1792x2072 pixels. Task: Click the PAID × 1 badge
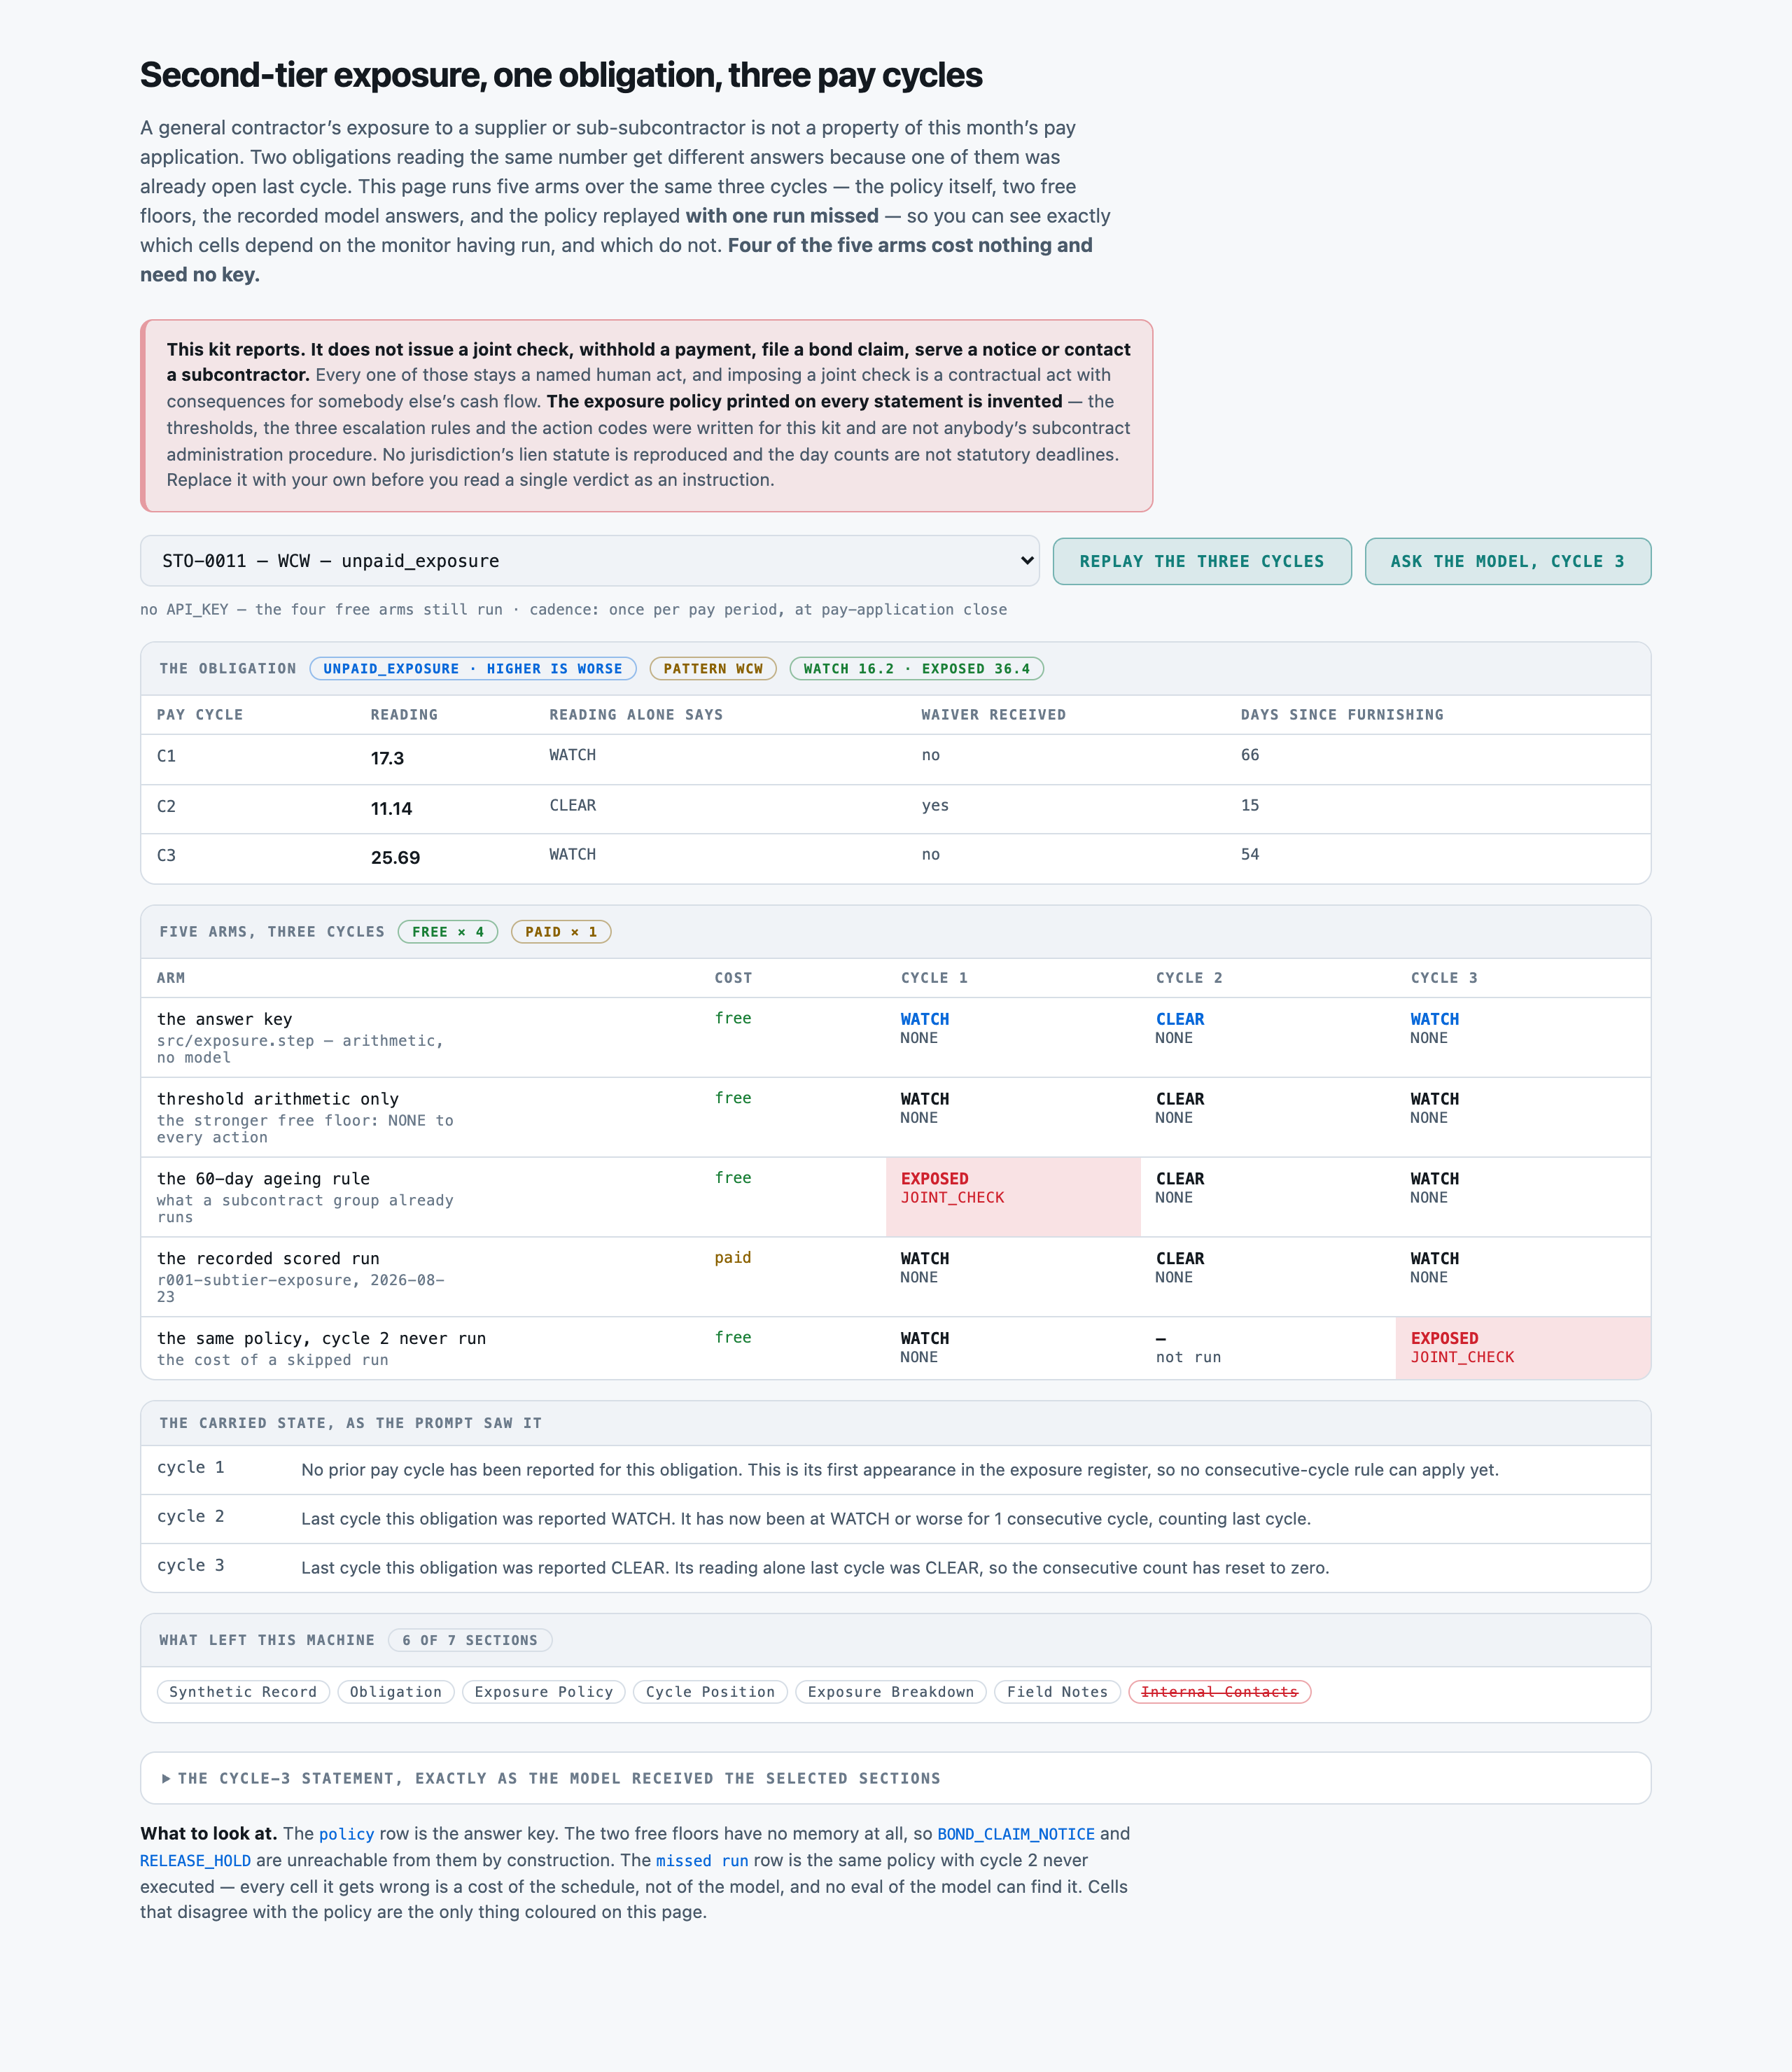pyautogui.click(x=561, y=932)
